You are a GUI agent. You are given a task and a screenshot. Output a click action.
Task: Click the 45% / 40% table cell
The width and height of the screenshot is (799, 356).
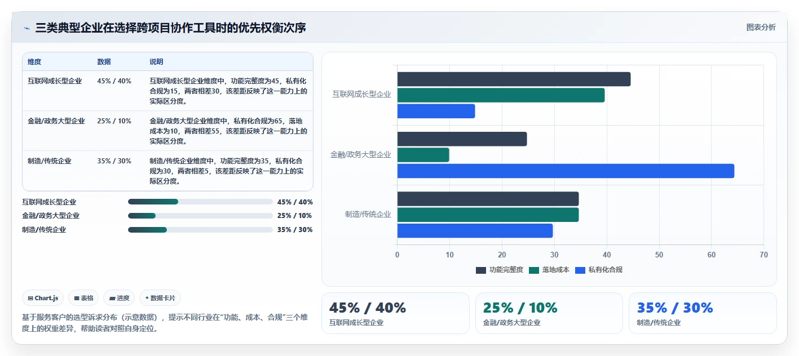(114, 81)
